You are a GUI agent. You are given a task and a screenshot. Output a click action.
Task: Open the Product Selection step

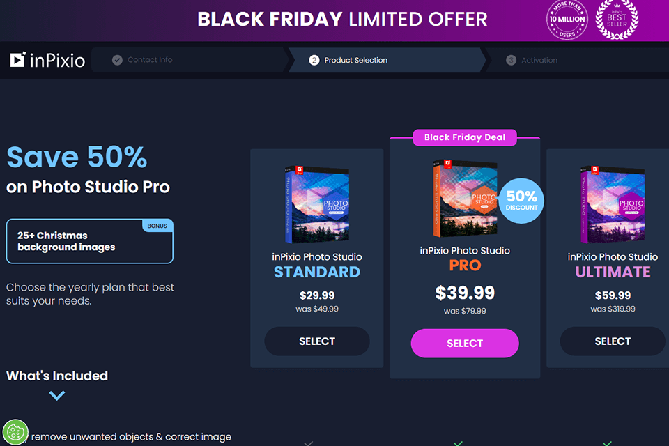click(355, 61)
